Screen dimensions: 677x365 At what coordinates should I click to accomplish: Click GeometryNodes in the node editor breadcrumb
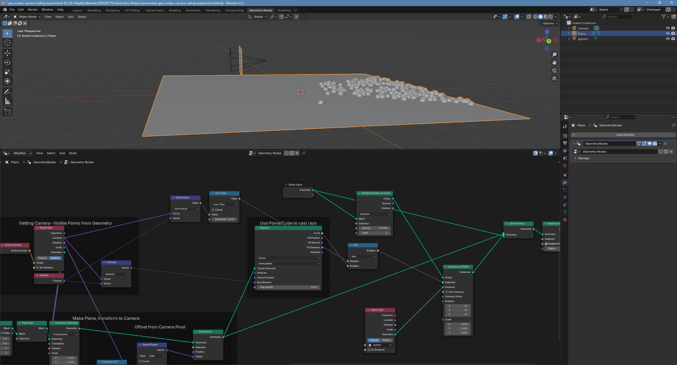pyautogui.click(x=44, y=162)
